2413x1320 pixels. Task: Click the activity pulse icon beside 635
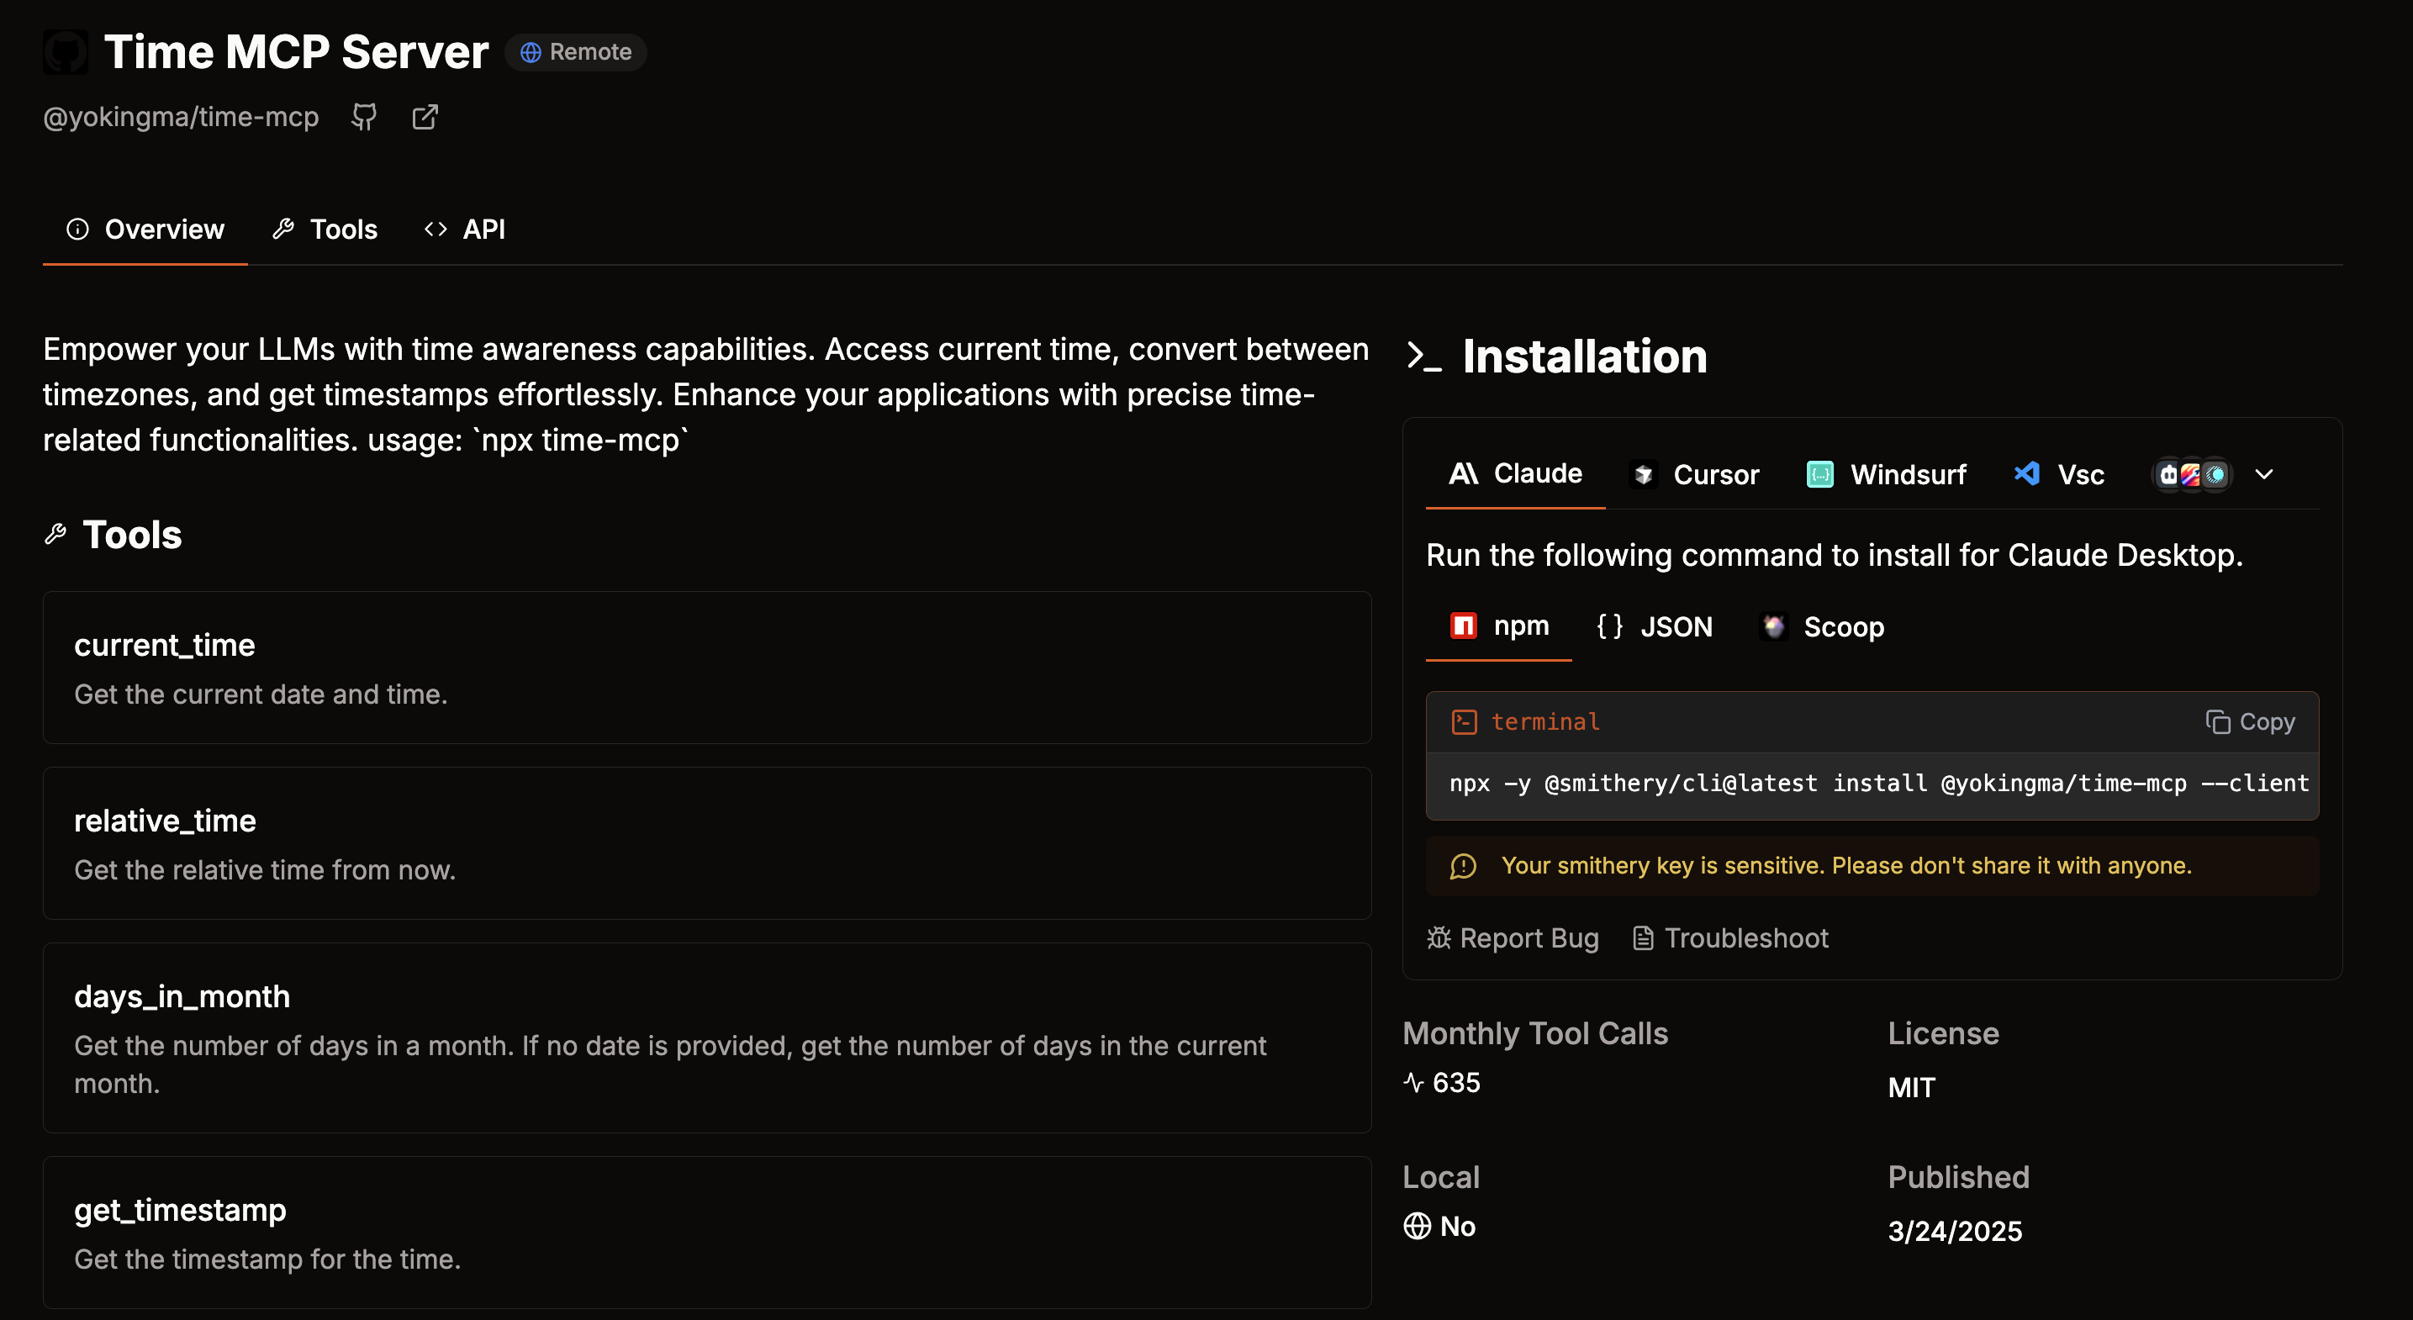click(x=1413, y=1083)
